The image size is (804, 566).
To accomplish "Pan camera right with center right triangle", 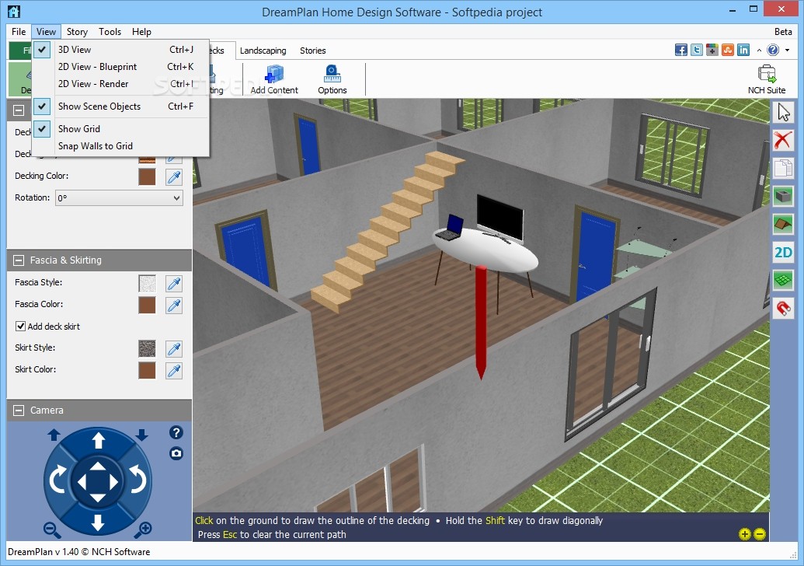I will pos(114,482).
